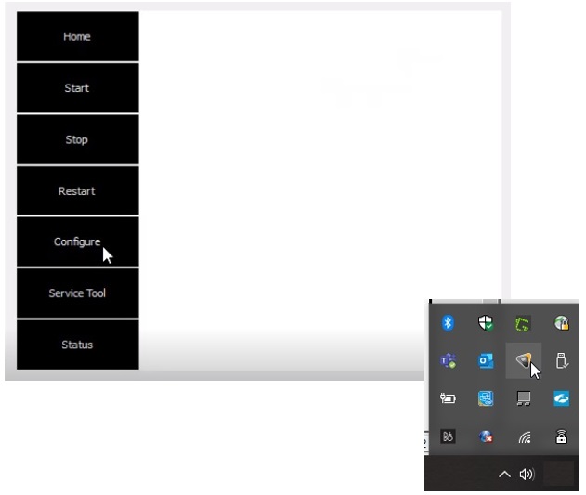Click the battery power plug tray icon

tap(448, 399)
